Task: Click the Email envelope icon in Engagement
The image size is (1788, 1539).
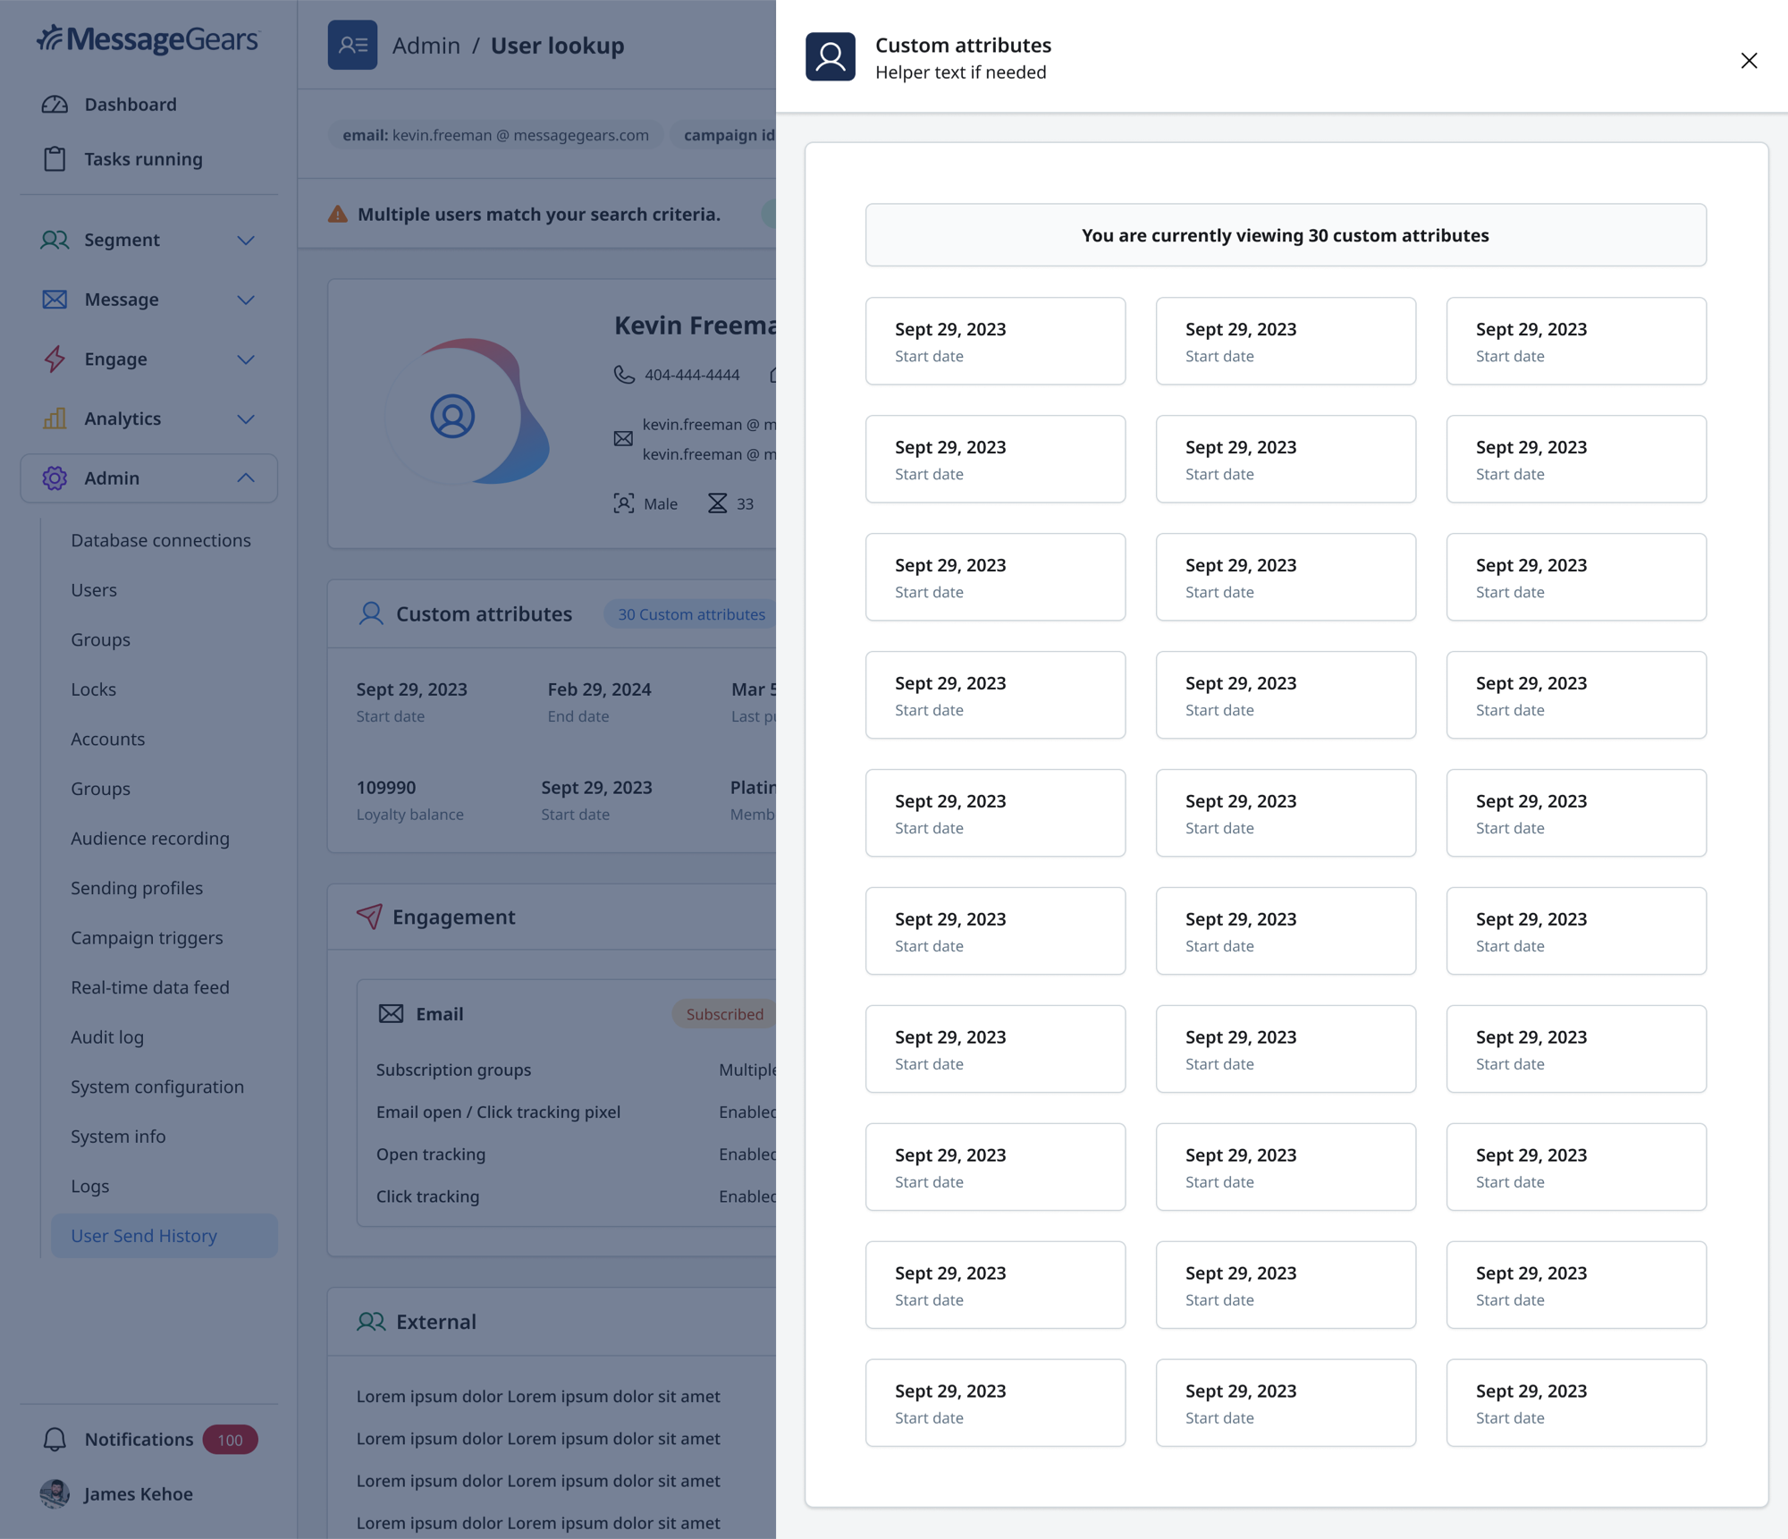Action: [x=391, y=1013]
